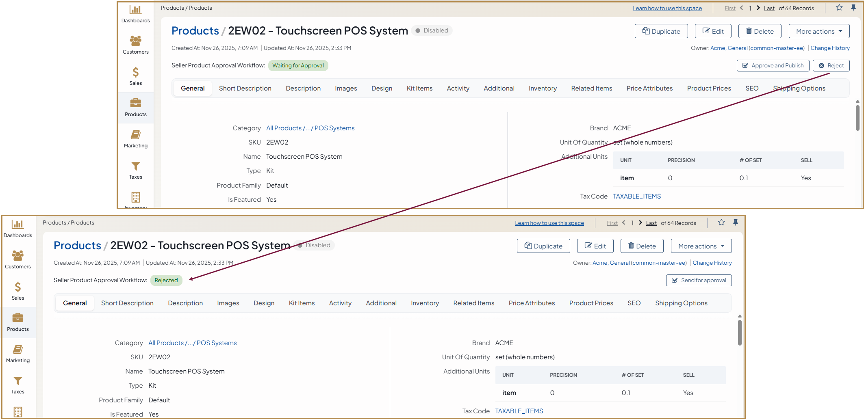
Task: Go to next record arrow in top panel
Action: point(758,8)
